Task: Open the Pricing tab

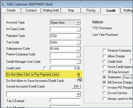Action: [91, 10]
